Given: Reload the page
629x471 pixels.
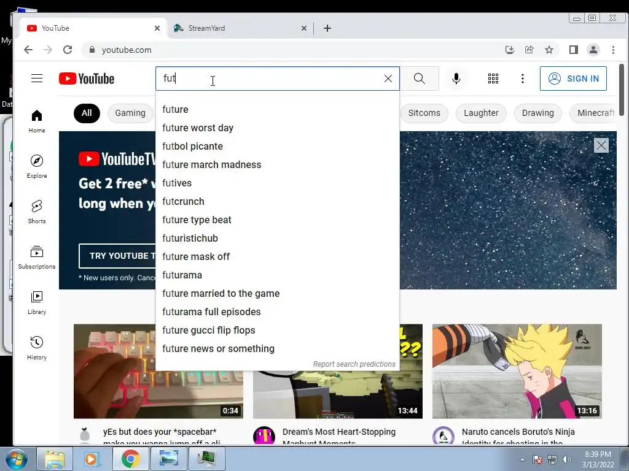Looking at the screenshot, I should pyautogui.click(x=68, y=50).
